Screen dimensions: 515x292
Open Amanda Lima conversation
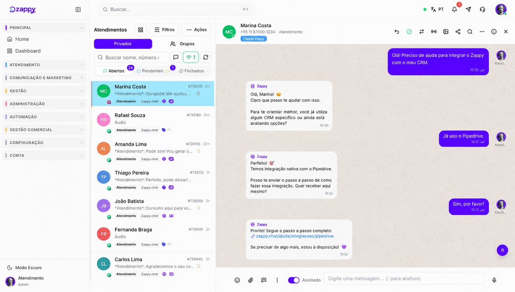pyautogui.click(x=153, y=151)
